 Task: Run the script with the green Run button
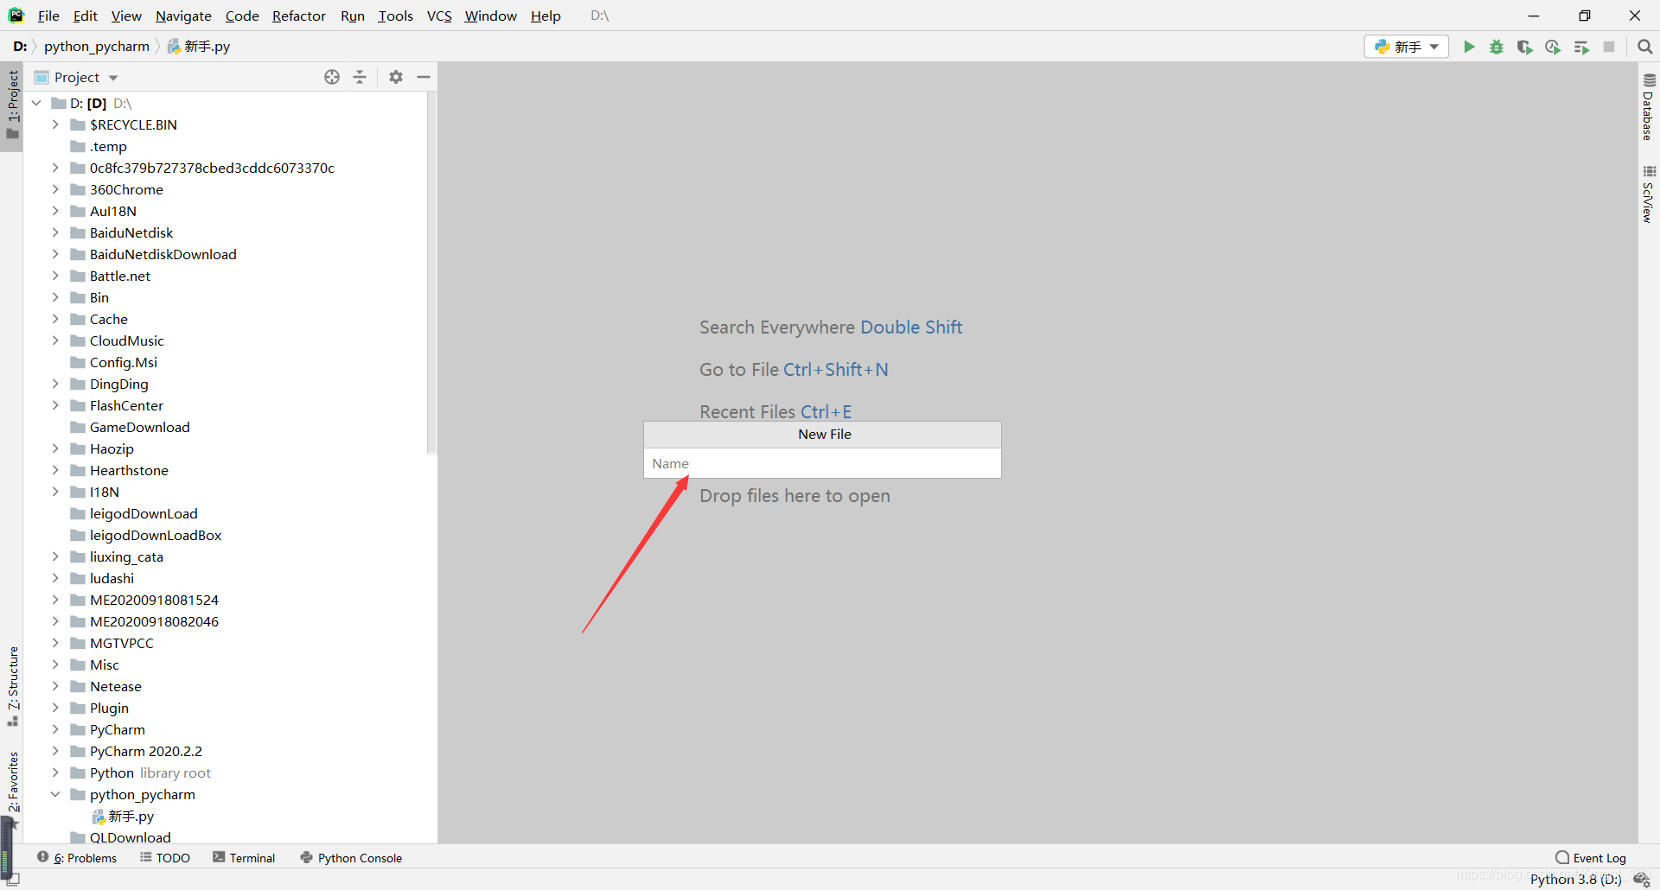tap(1468, 47)
